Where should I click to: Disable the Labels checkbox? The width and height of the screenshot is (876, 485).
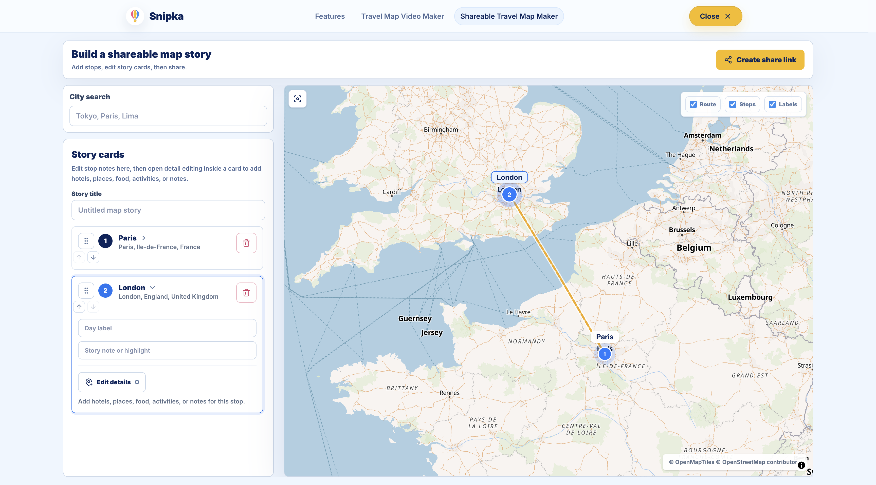[772, 104]
